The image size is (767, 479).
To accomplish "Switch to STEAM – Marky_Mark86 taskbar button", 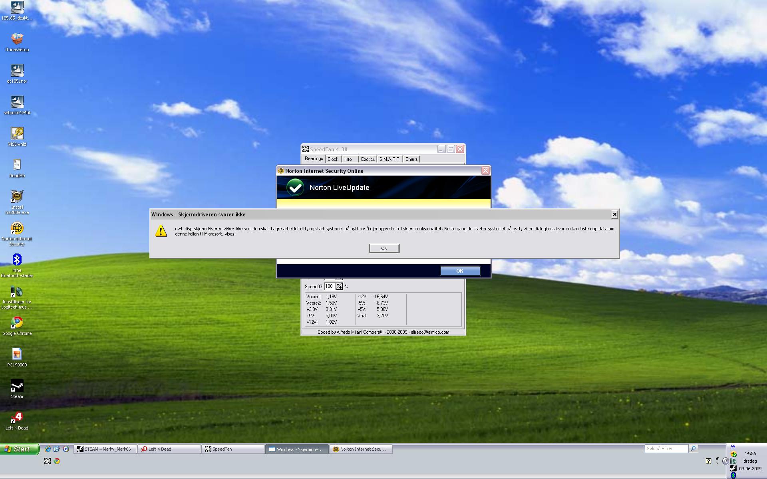I will (105, 449).
